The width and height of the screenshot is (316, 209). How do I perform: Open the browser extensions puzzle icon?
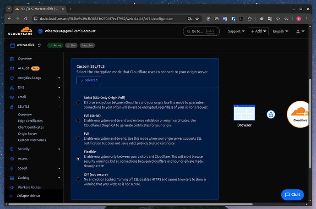click(x=250, y=19)
